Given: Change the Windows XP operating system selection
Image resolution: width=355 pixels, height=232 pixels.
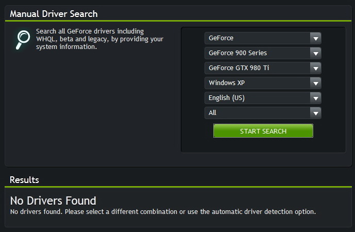Looking at the screenshot, I should coord(258,83).
